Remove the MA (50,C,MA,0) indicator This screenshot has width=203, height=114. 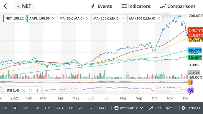pyautogui.click(x=87, y=19)
